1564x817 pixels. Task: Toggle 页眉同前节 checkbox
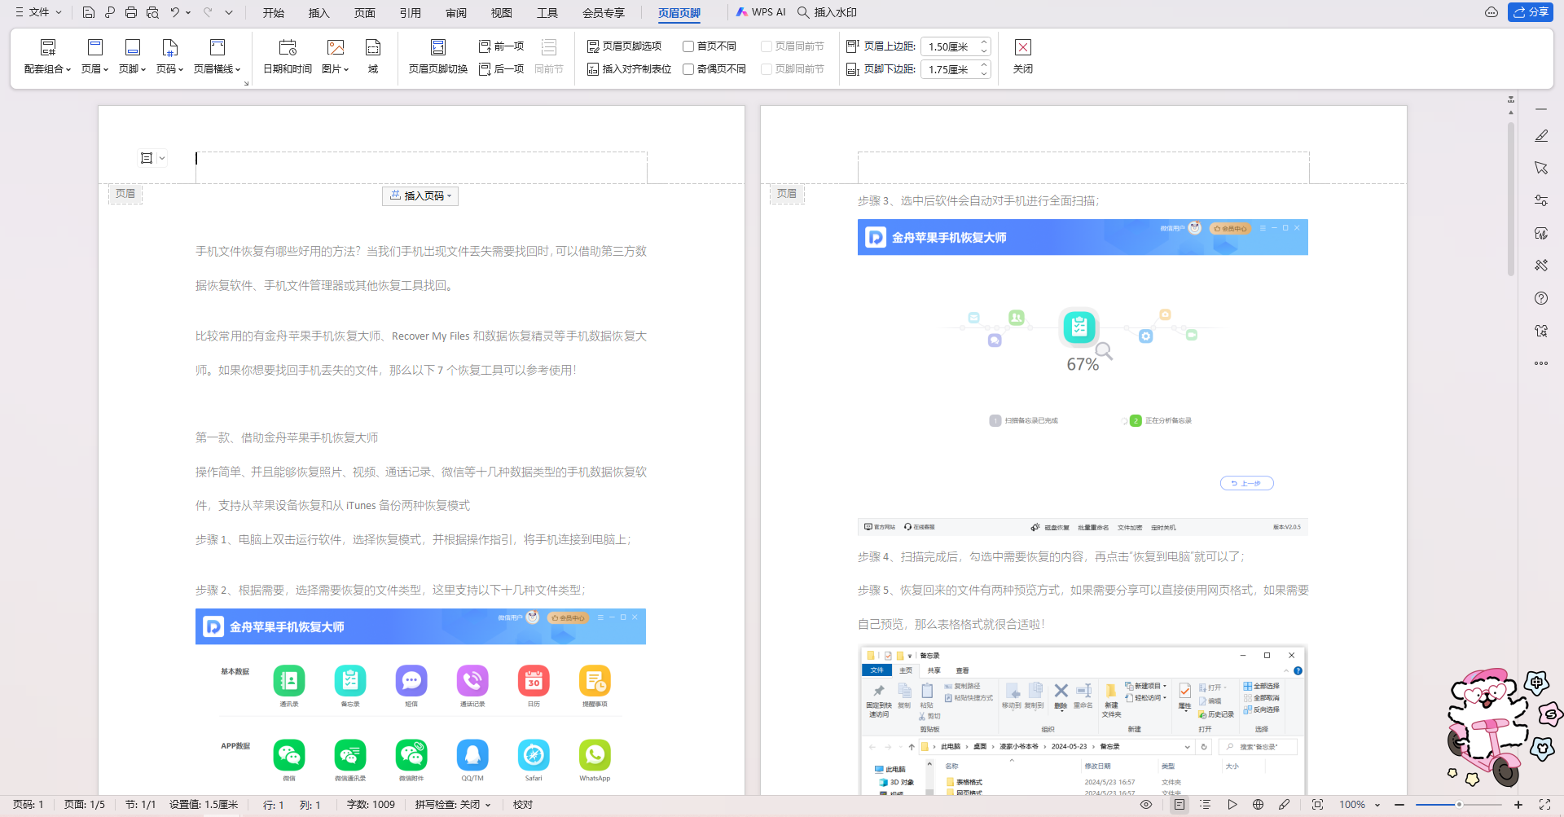(x=767, y=46)
